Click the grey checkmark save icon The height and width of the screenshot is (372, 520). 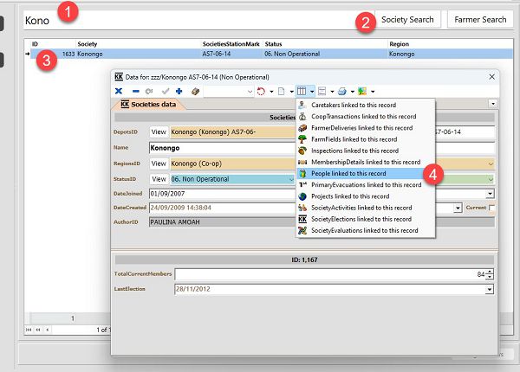click(x=166, y=91)
